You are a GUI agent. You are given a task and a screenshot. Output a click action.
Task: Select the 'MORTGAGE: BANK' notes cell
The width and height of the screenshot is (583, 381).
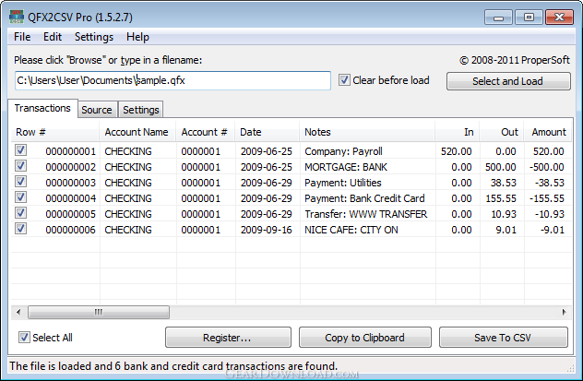point(346,167)
